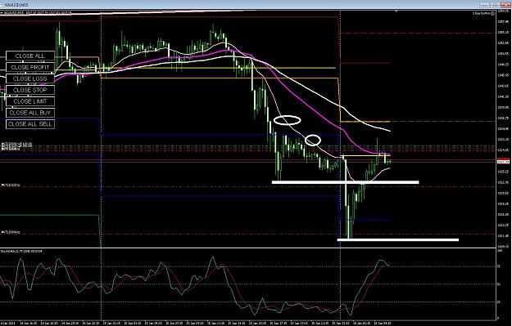
Task: Click the Stoch indicator label in the subwindow
Action: coord(21,251)
